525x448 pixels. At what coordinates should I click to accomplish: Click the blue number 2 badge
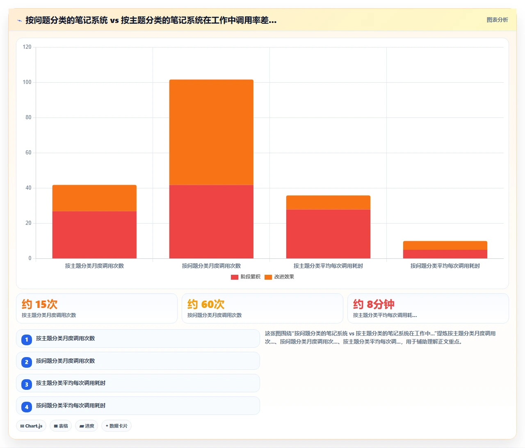[x=27, y=362]
